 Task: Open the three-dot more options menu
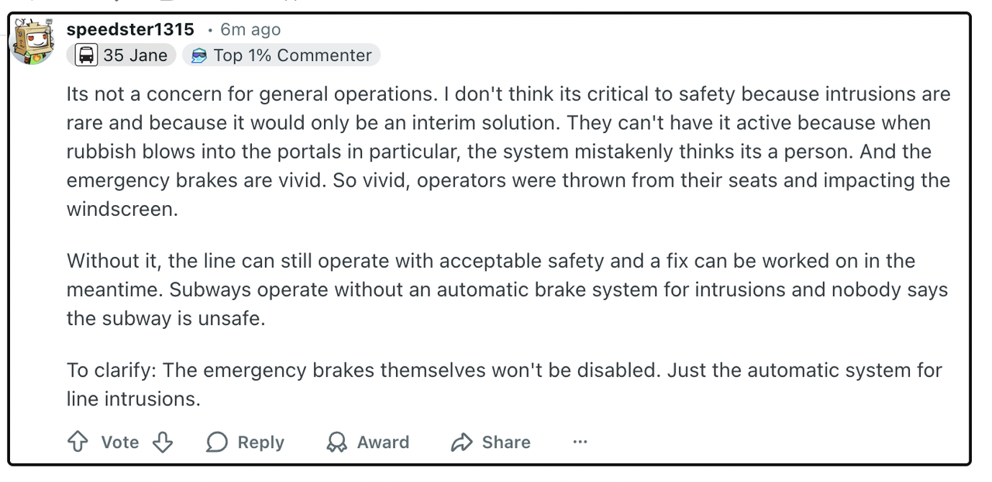pos(580,442)
